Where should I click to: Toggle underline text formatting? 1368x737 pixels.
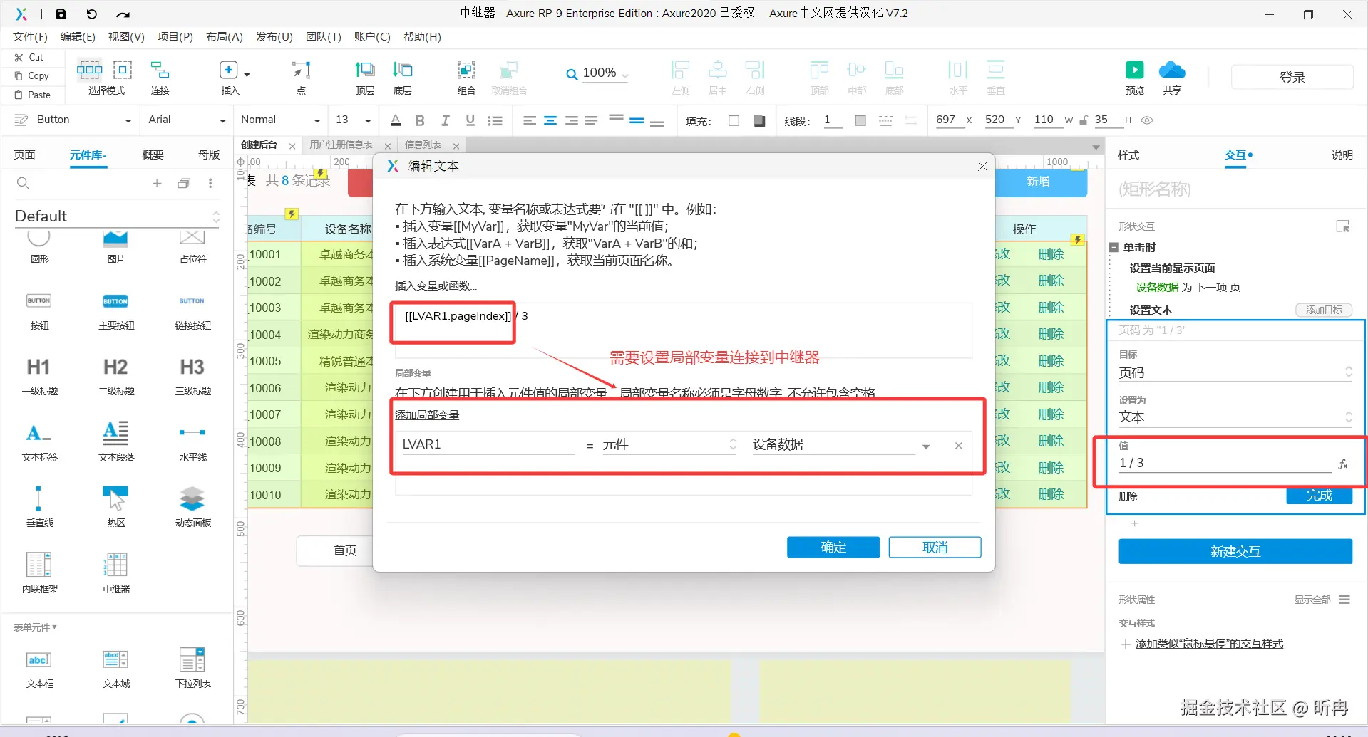tap(470, 120)
